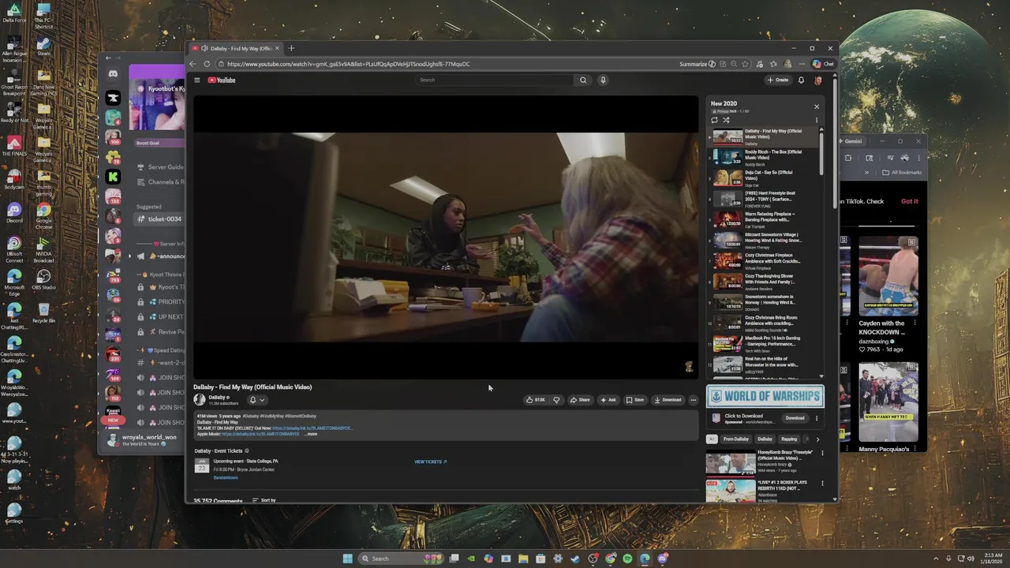Close the DaBaby - Find My Way tab
The image size is (1010, 568).
pyautogui.click(x=277, y=48)
